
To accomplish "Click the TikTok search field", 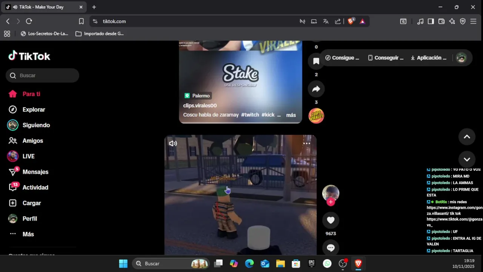I will [42, 76].
